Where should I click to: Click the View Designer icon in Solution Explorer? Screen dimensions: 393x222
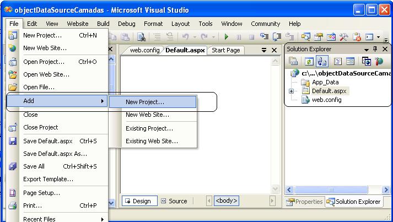click(x=350, y=61)
